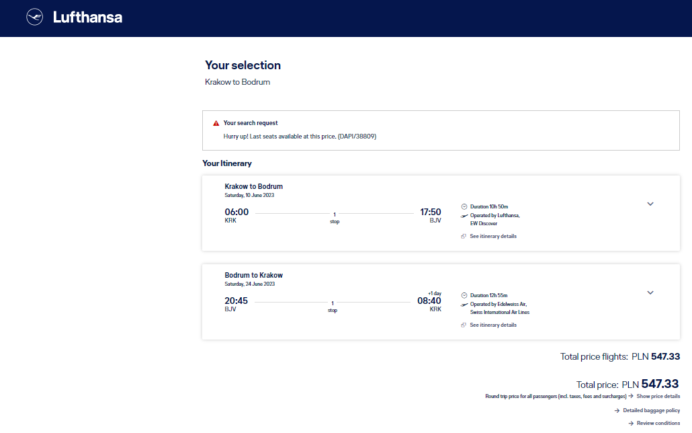Click the plane icon next to Operated by Lufthansa
The image size is (692, 433).
[x=464, y=216]
